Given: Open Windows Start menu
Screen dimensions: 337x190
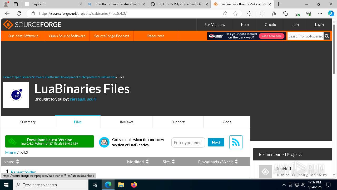Looking at the screenshot, I should [x=6, y=185].
